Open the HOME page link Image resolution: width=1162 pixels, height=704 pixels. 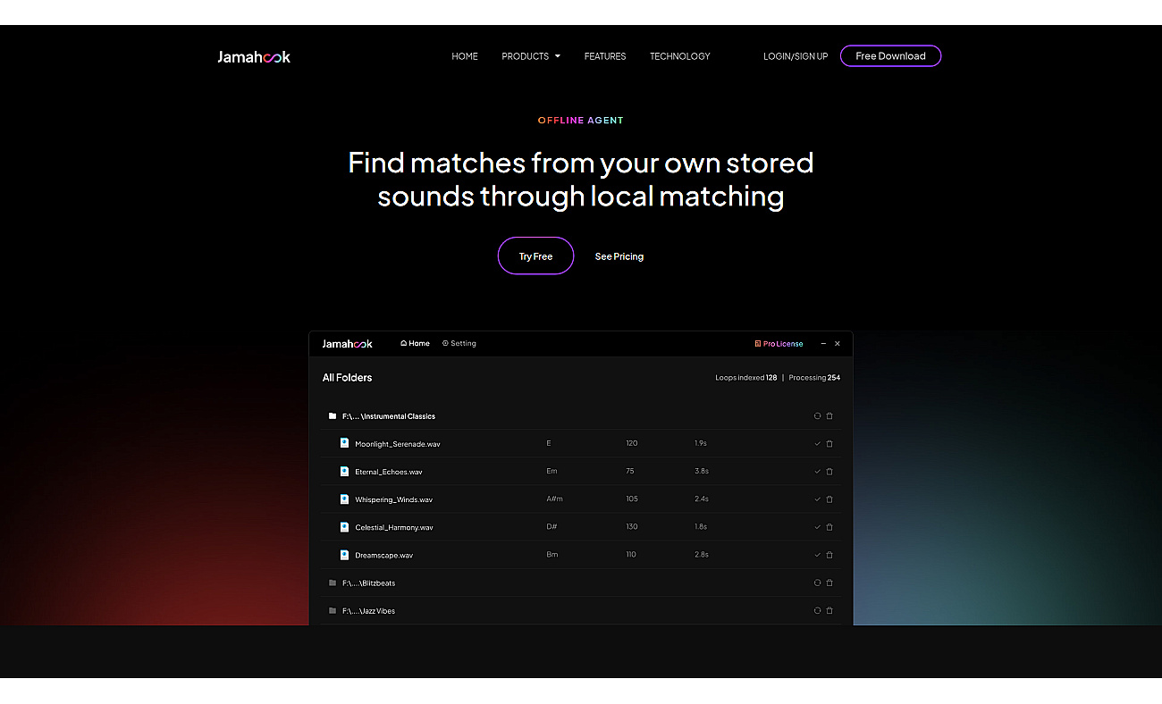[x=465, y=56]
